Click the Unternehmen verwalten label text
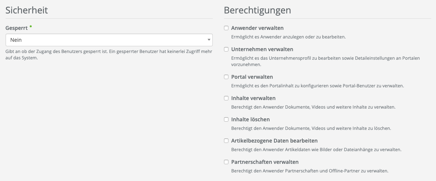This screenshot has width=436, height=181. 262,49
